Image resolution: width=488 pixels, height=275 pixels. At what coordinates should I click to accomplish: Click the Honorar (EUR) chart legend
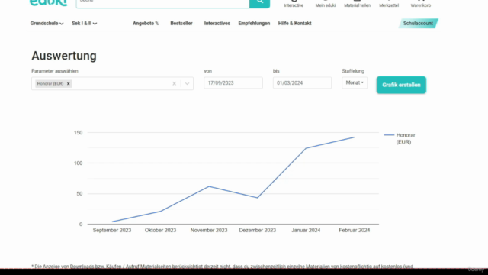400,138
